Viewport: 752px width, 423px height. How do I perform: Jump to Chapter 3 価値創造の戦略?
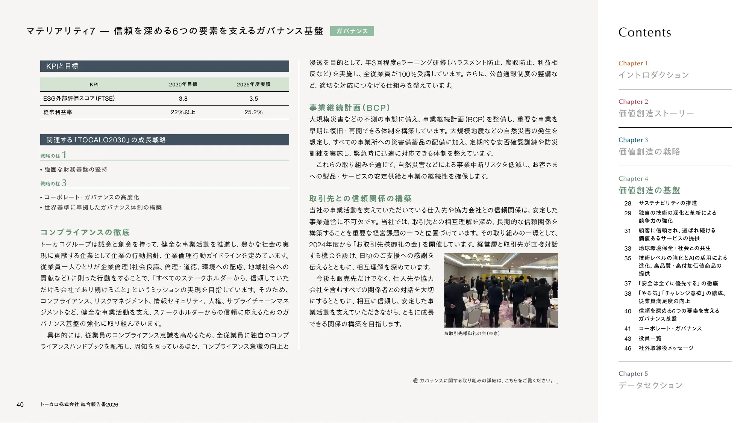pyautogui.click(x=649, y=146)
